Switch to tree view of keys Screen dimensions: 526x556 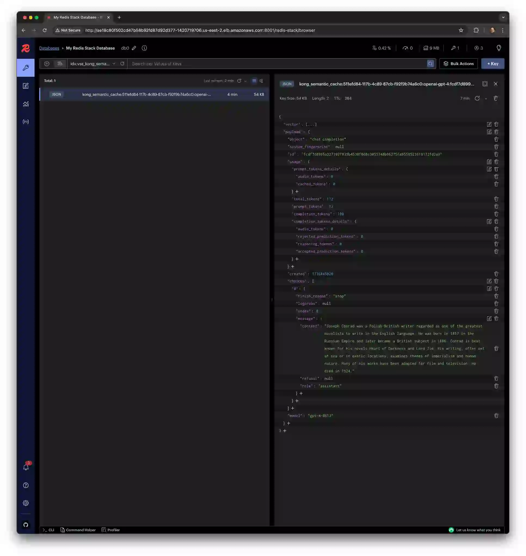262,81
